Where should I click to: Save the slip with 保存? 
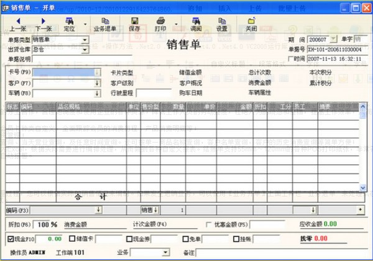click(x=135, y=25)
